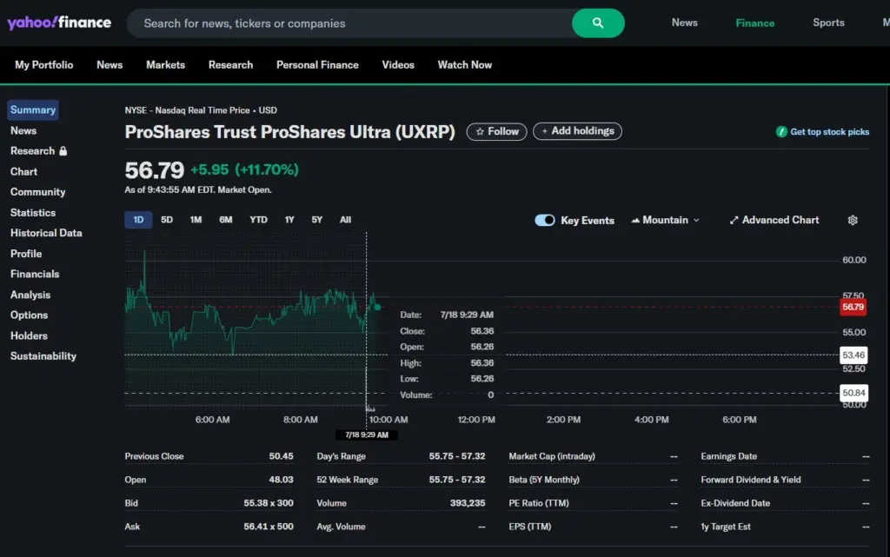Screen dimensions: 890x557
Task: Toggle the Key Events switch
Action: point(545,221)
